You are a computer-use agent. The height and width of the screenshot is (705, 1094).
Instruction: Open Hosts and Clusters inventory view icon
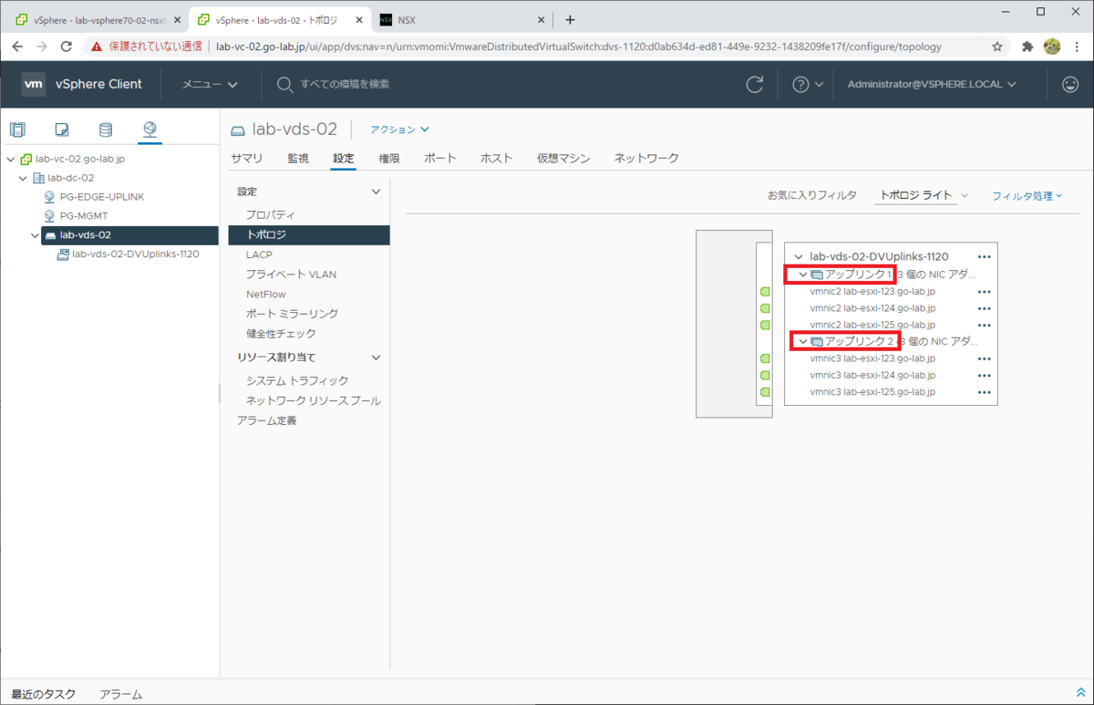pyautogui.click(x=17, y=130)
